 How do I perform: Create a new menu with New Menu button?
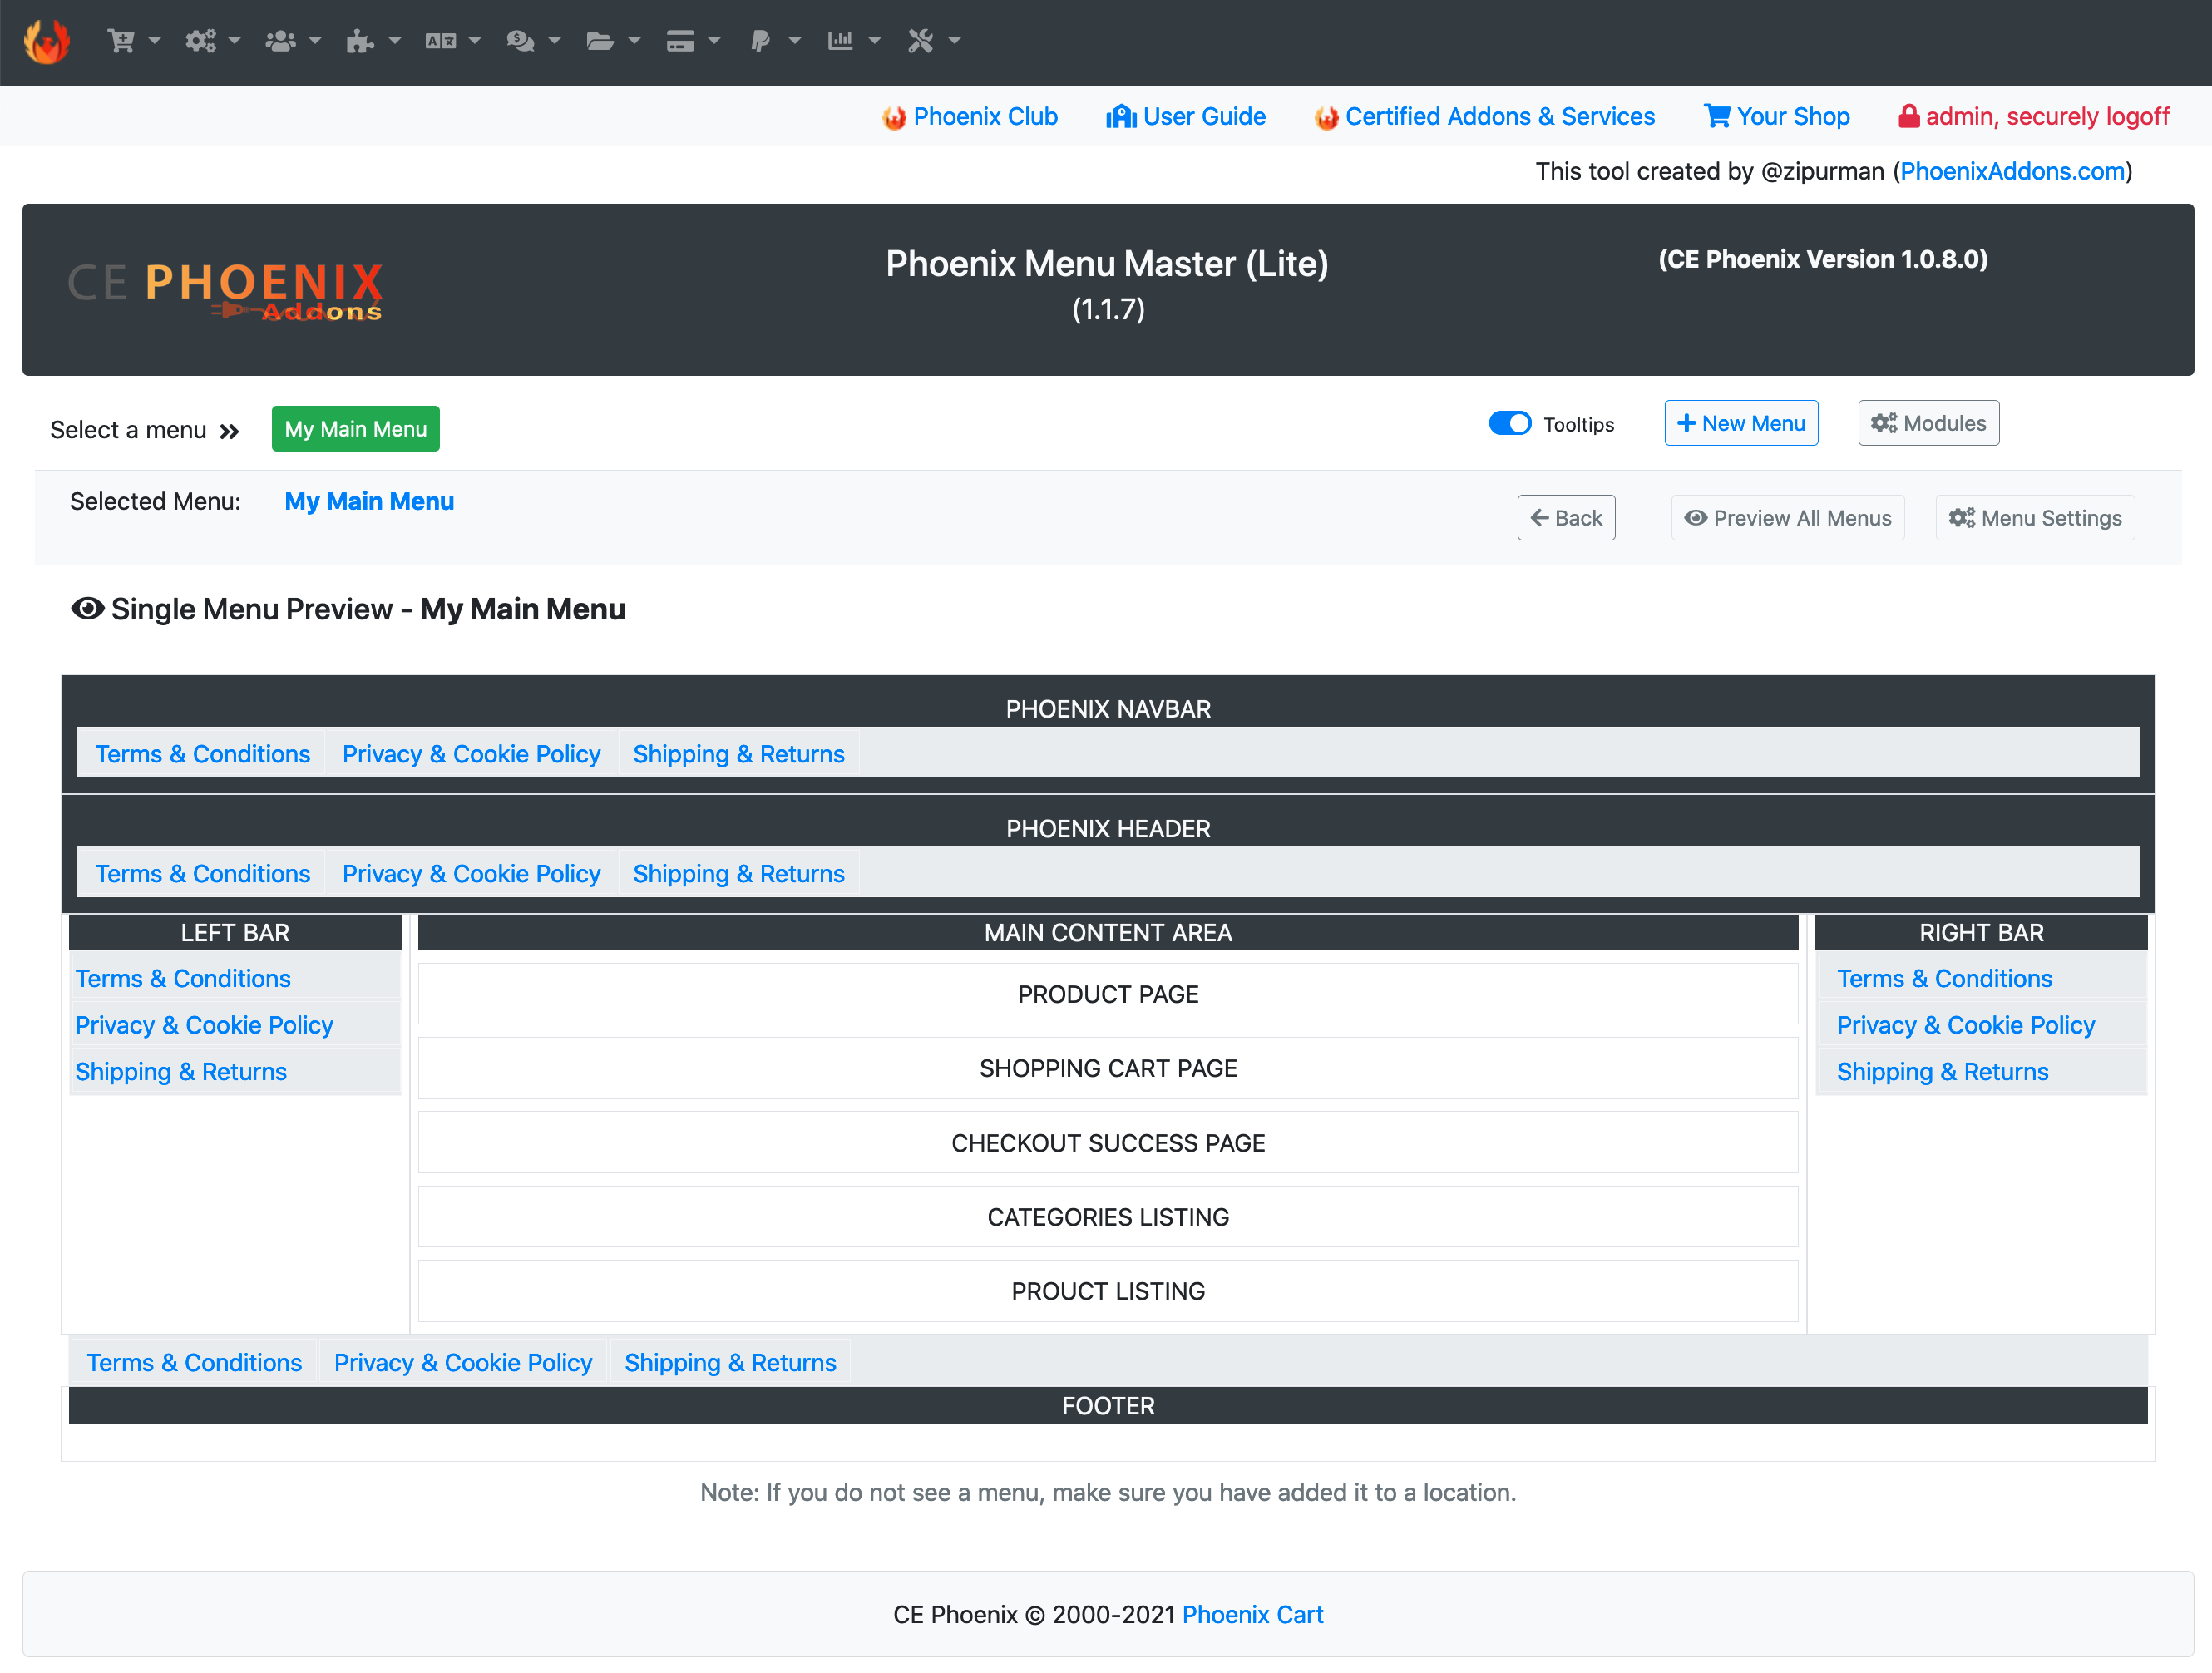1741,424
